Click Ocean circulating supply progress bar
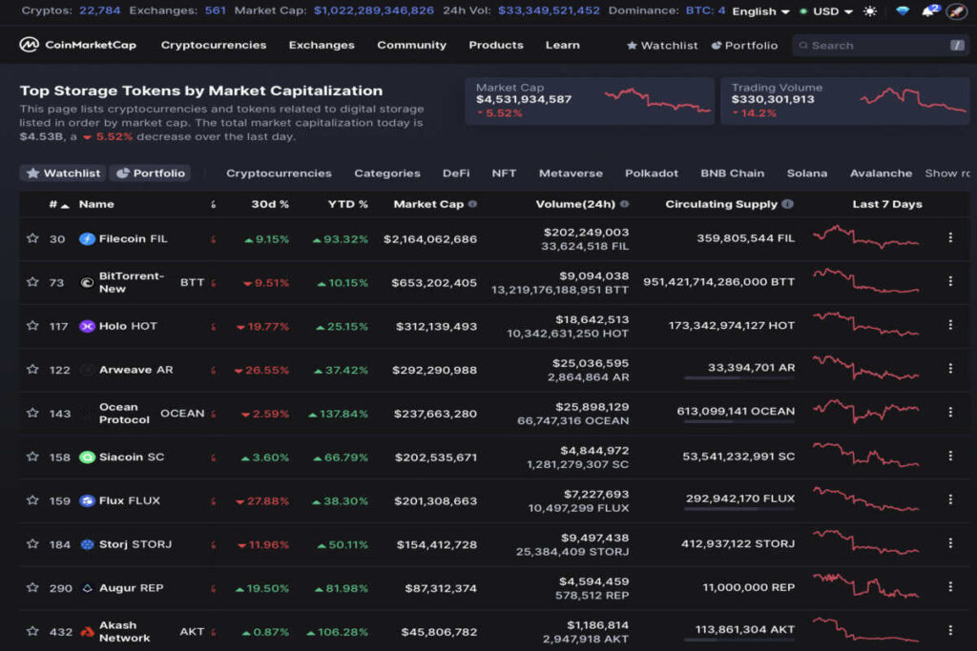This screenshot has width=977, height=651. point(739,421)
